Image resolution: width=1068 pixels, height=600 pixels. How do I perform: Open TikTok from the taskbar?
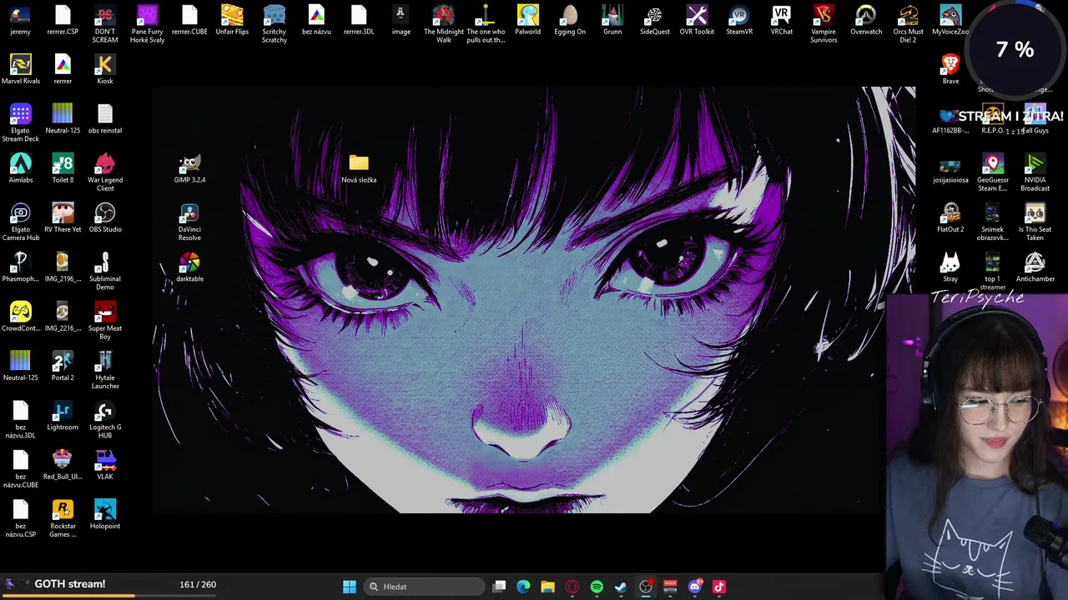tap(719, 587)
